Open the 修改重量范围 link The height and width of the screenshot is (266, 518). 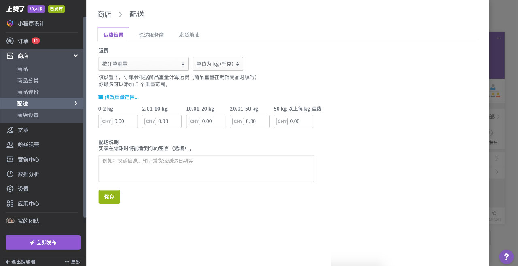pyautogui.click(x=118, y=97)
